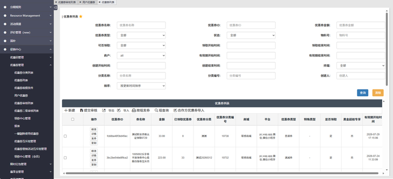Open the 商户 dropdown showing all
The width and height of the screenshot is (393, 179).
(x=141, y=55)
